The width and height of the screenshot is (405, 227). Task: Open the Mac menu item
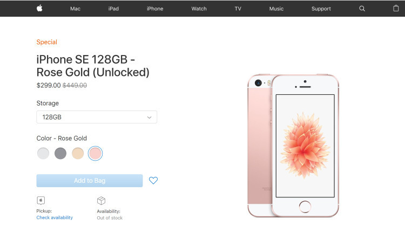tap(75, 9)
